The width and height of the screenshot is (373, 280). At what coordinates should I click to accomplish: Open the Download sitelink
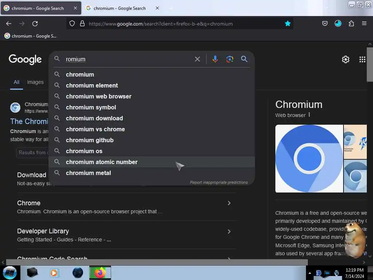coord(32,175)
